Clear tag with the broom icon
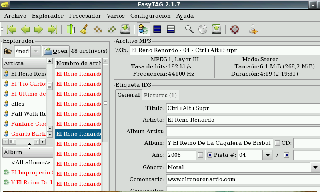320x192 pixels. (84, 29)
